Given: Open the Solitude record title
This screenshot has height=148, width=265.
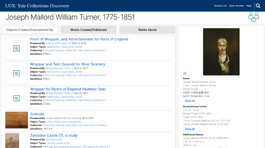Looking at the screenshot, I should point(37,114).
